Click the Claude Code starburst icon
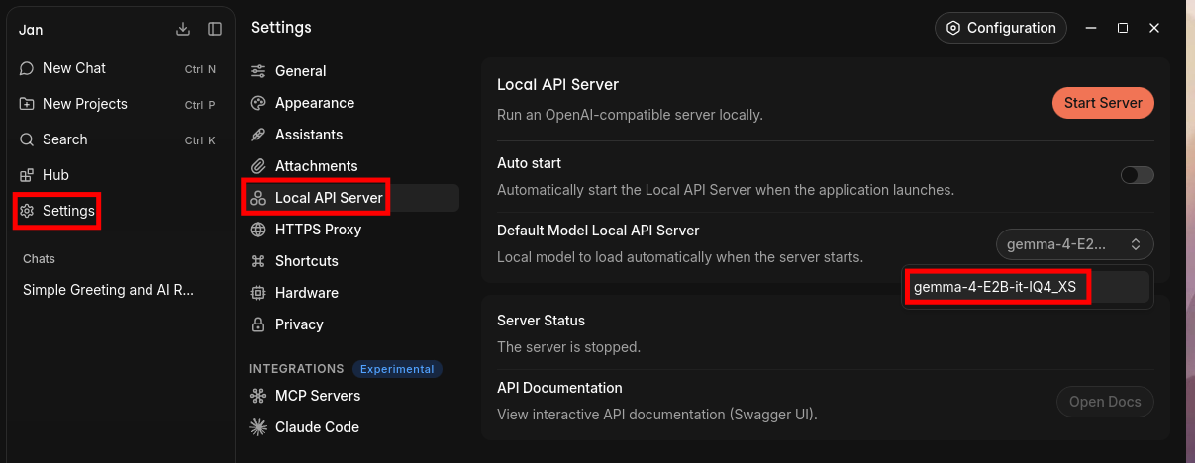This screenshot has width=1195, height=463. pos(258,427)
